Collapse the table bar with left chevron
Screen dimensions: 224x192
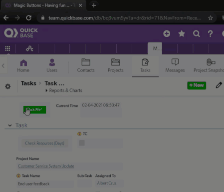(x=3, y=65)
